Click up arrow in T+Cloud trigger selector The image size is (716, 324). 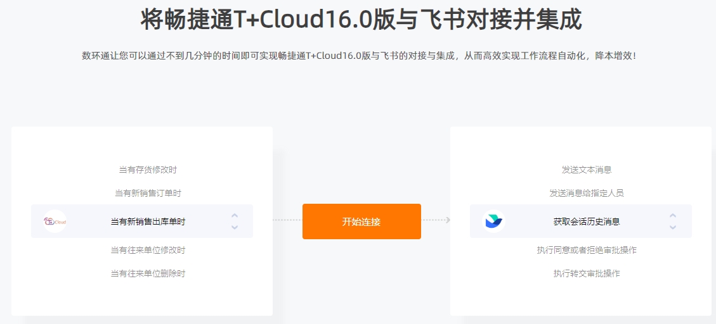coord(234,216)
